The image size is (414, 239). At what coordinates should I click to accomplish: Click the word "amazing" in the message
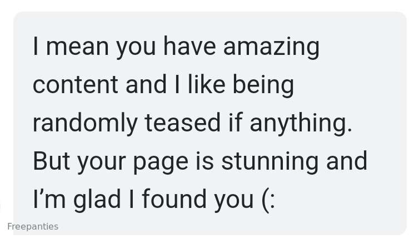(x=271, y=48)
